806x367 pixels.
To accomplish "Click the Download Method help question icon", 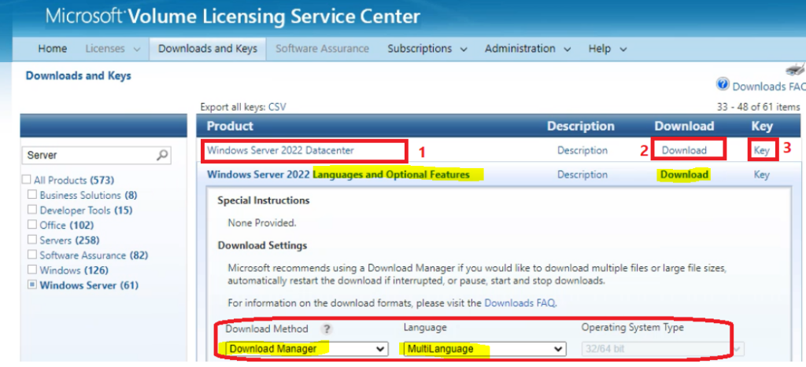I will click(x=326, y=329).
